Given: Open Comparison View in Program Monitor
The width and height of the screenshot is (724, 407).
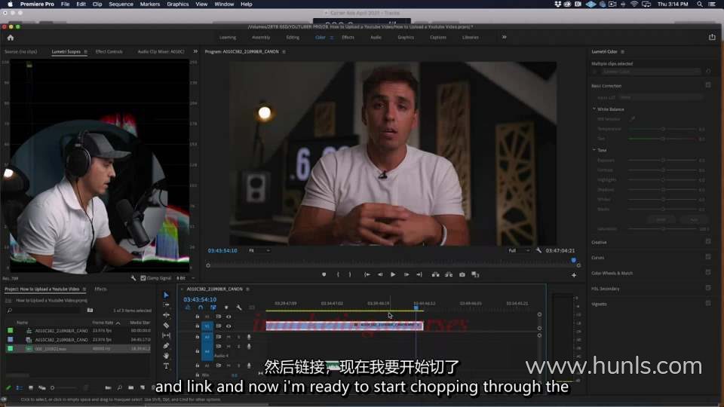Looking at the screenshot, I should tap(475, 274).
